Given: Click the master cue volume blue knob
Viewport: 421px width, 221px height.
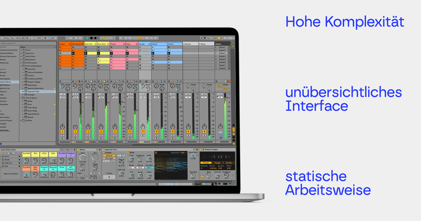Looking at the screenshot, I should [x=220, y=137].
